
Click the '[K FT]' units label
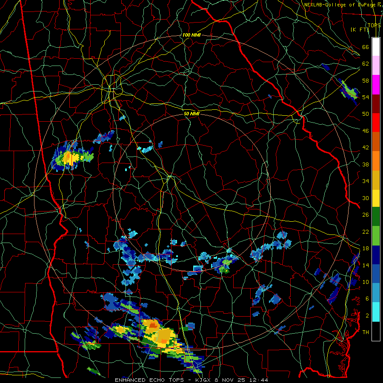[360, 29]
